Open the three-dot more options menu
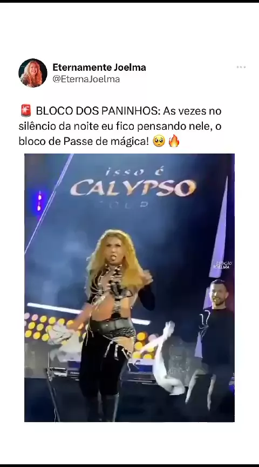The height and width of the screenshot is (467, 259). [x=241, y=68]
